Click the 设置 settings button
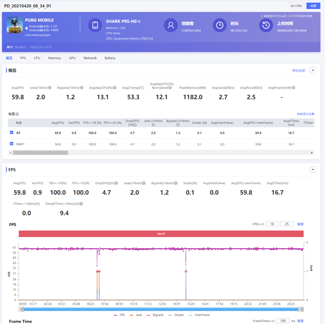The width and height of the screenshot is (325, 324). (x=313, y=6)
